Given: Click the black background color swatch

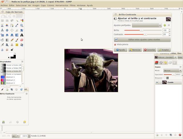Looking at the screenshot, I should [14, 57].
